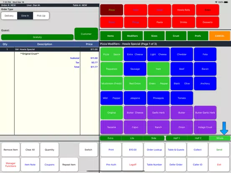
Task: Select Delivery order type
Action: [x=9, y=16]
